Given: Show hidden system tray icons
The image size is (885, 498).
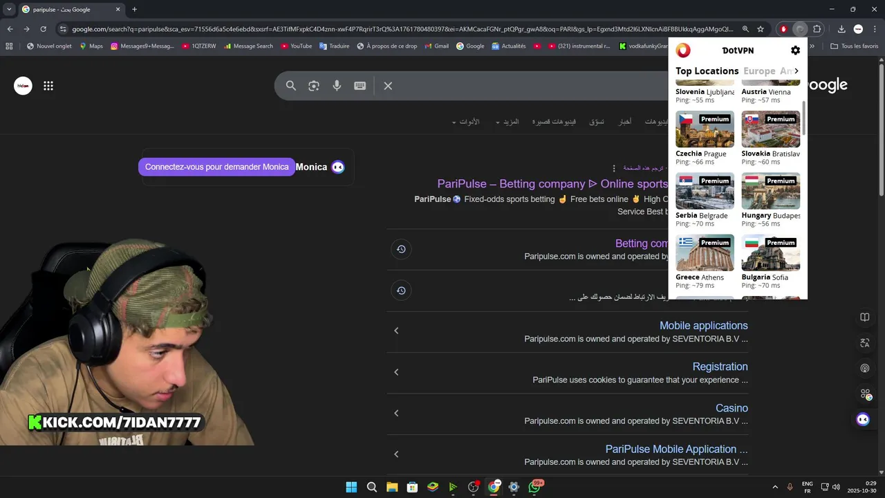Looking at the screenshot, I should tap(775, 487).
